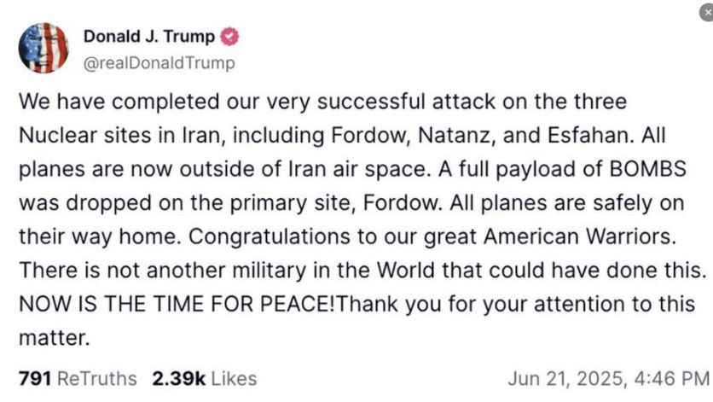Close the post overlay with the X
The image size is (713, 402).
[707, 13]
